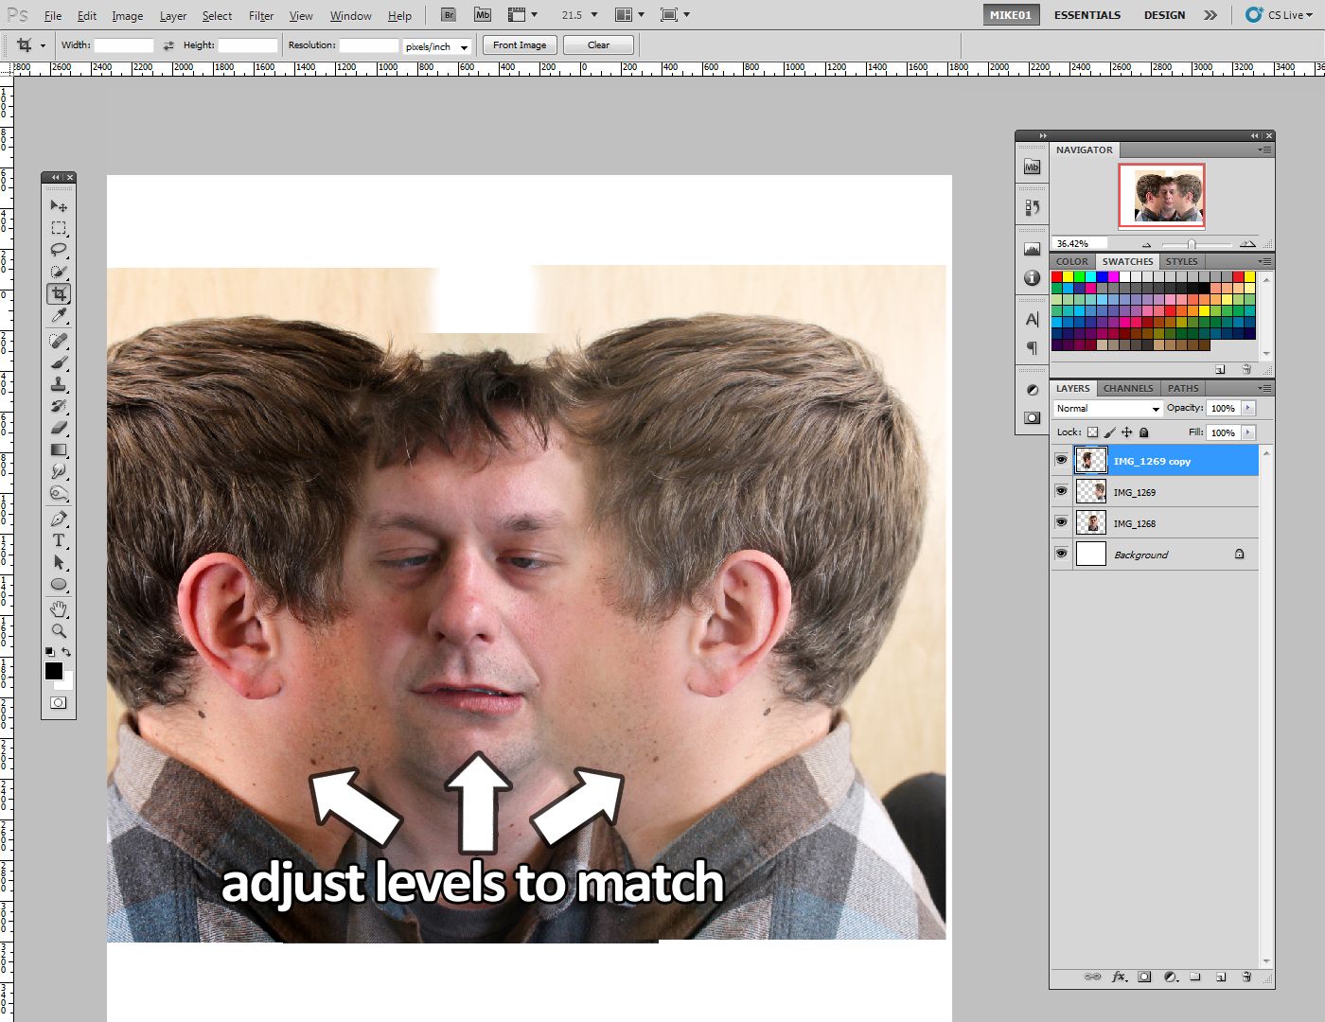1325x1022 pixels.
Task: Activate the Zoom tool
Action: coord(59,629)
